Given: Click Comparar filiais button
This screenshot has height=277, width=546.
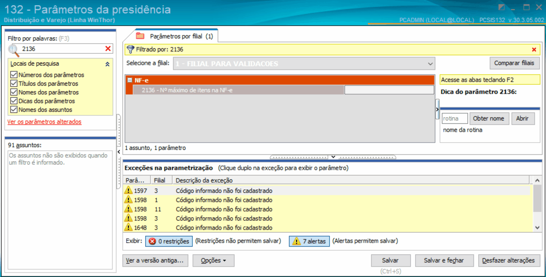Looking at the screenshot, I should click(514, 63).
